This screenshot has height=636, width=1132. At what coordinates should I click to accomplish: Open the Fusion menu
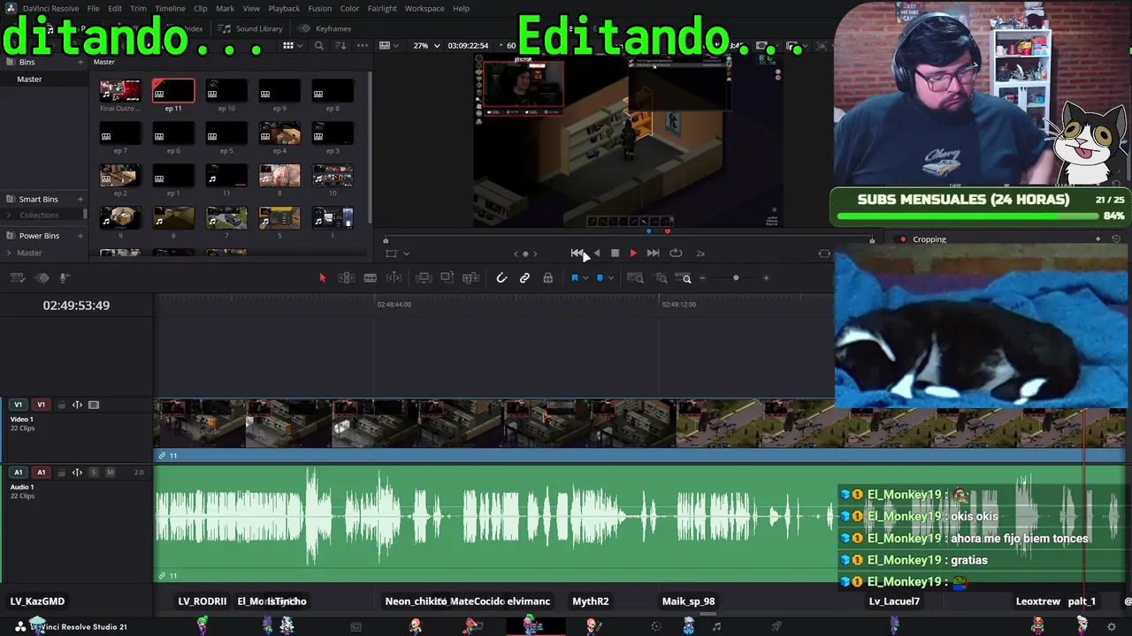(320, 9)
